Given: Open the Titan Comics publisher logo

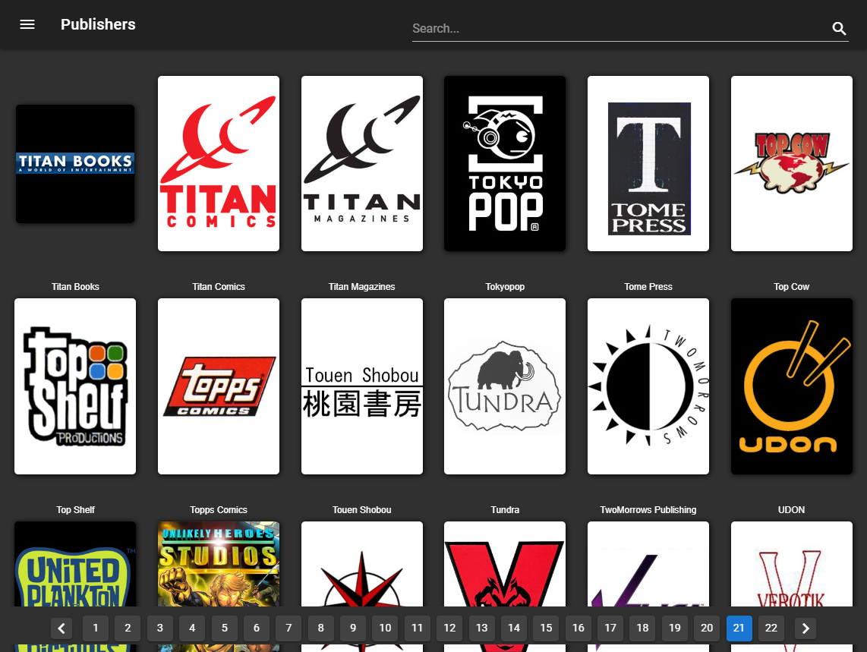Looking at the screenshot, I should pos(219,164).
